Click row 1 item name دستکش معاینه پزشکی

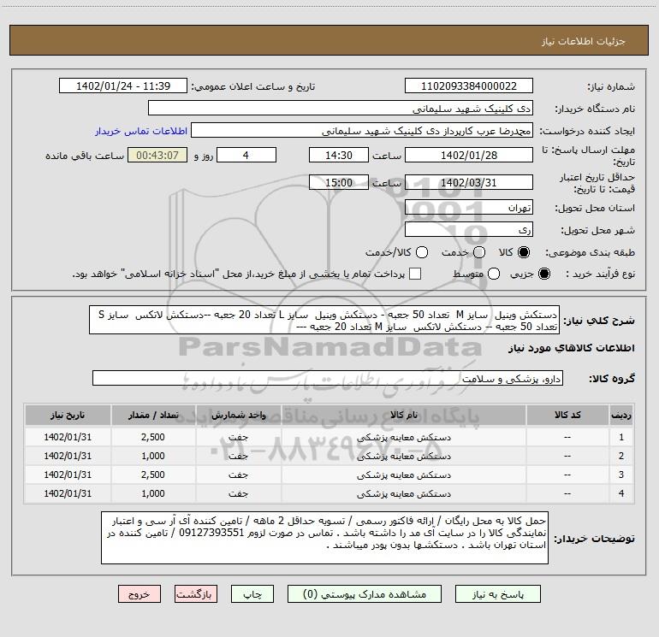(x=403, y=437)
